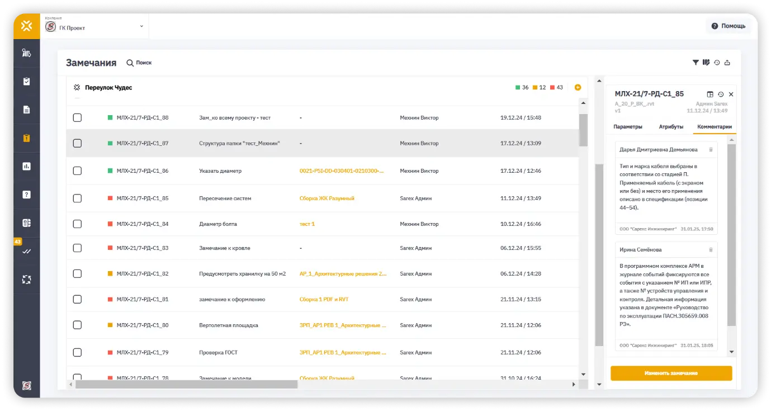771x411 pixels.
Task: Close the МЛХ-21/7-РД-С1_85 detail panel
Action: [731, 95]
